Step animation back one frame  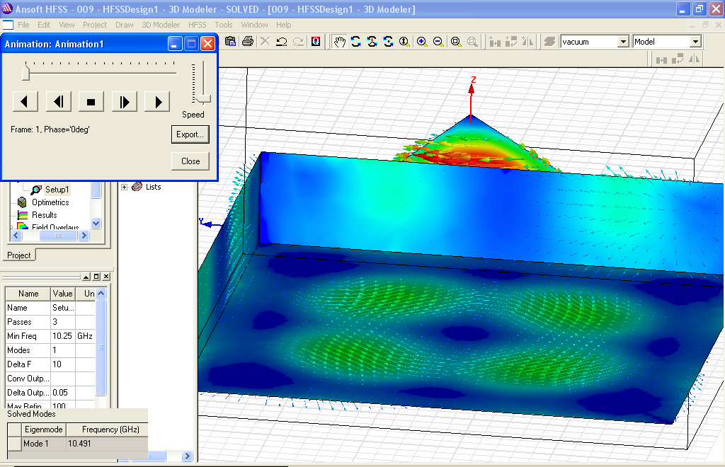[x=59, y=102]
